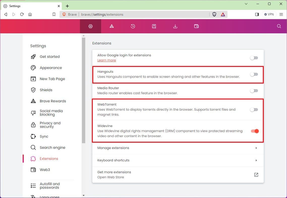Open Brave Rewards via toolbar triangle icon
This screenshot has height=198, width=287.
coord(111,26)
